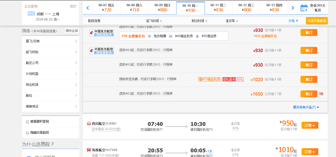The height and width of the screenshot is (157, 336).
Task: Sort by 到达时间 using its sort icon
Action: 206,21
